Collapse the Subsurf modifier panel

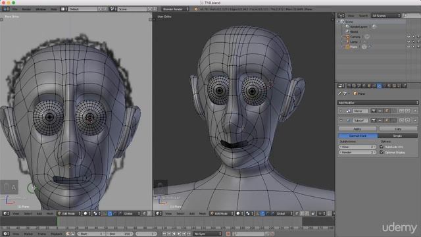click(341, 120)
